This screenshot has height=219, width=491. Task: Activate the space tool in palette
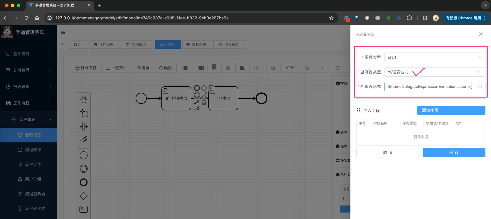(84, 127)
